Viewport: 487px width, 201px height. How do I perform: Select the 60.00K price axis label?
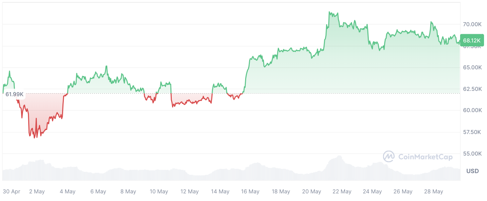(x=472, y=110)
